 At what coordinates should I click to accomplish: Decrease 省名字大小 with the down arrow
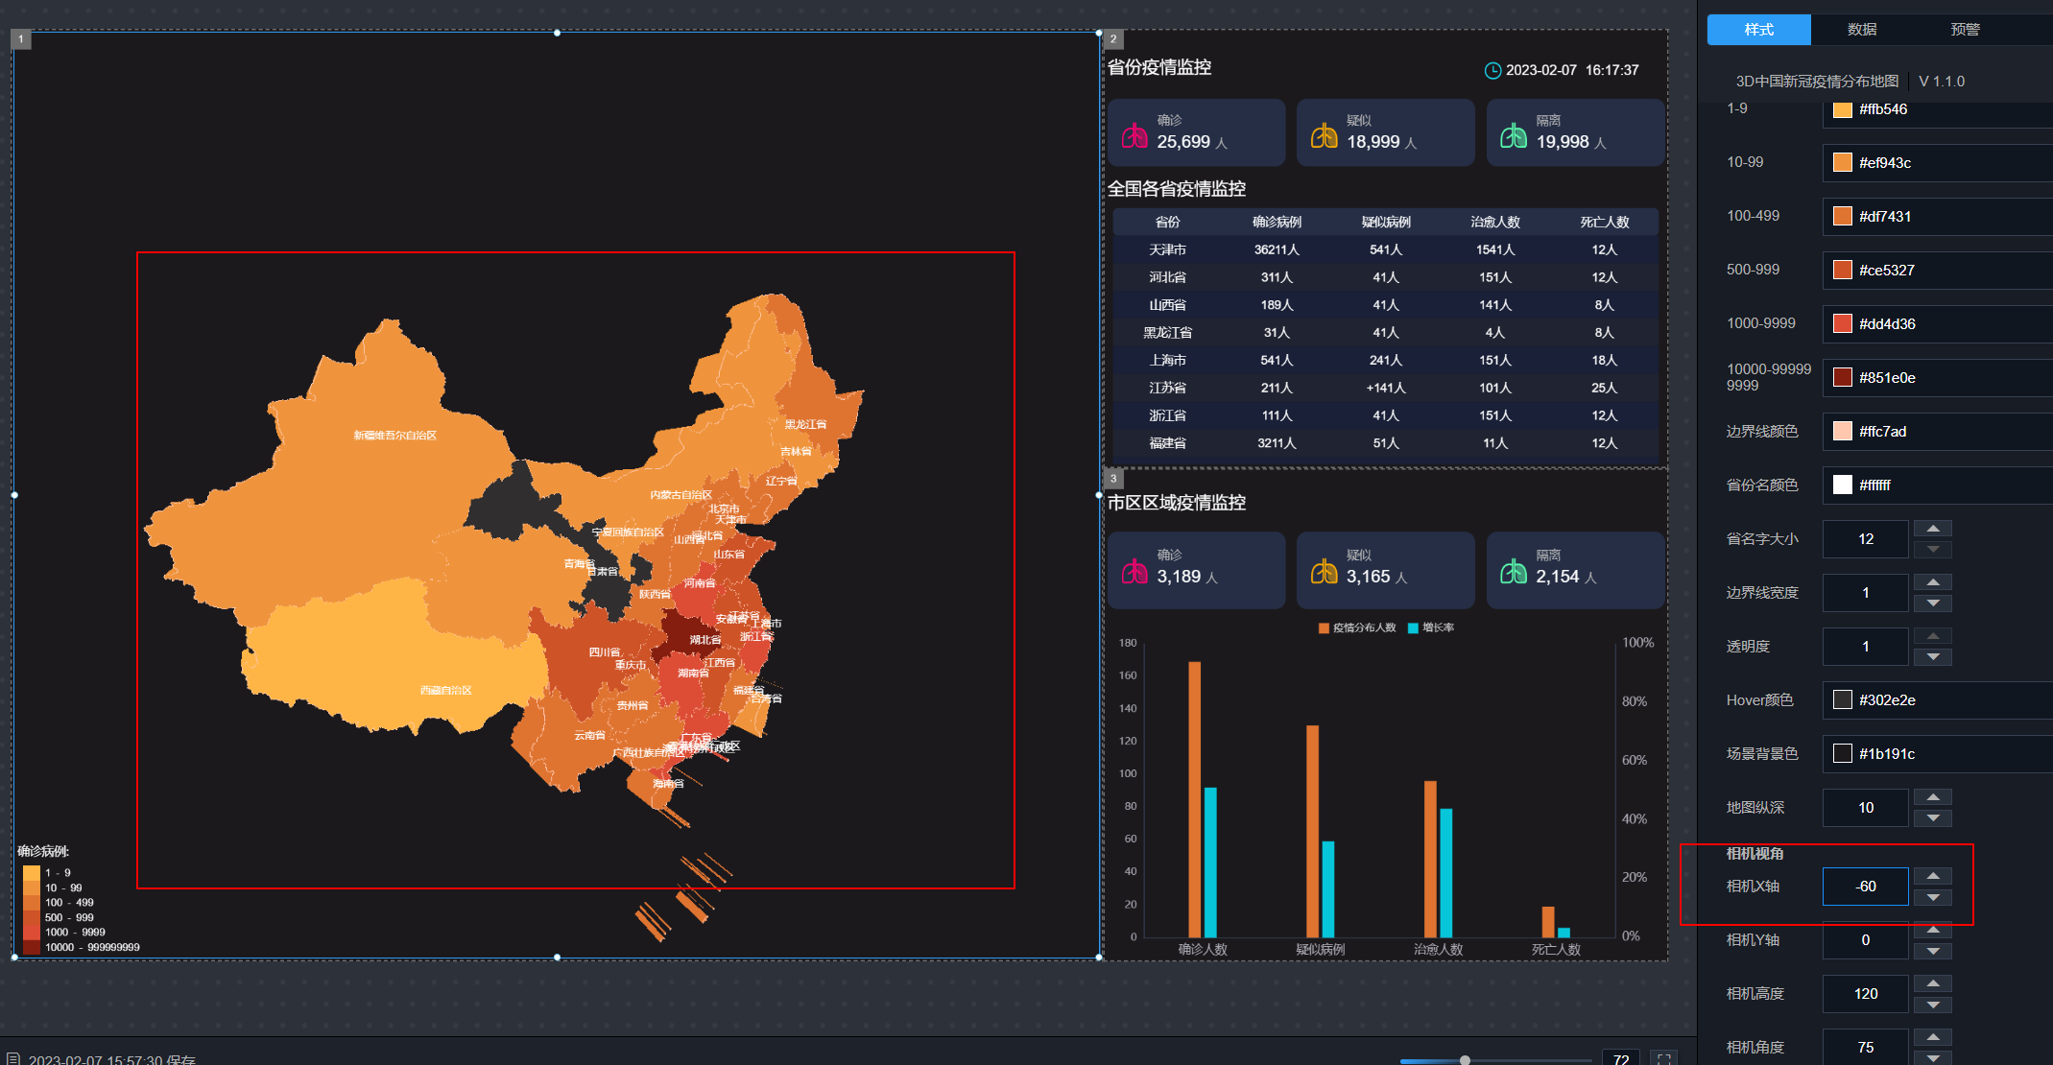point(1933,550)
